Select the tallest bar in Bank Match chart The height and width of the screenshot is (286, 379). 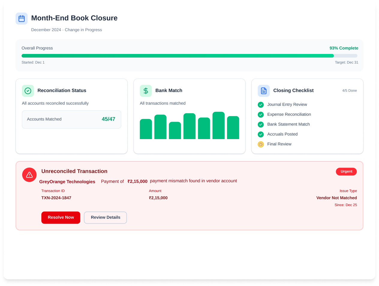pos(218,126)
